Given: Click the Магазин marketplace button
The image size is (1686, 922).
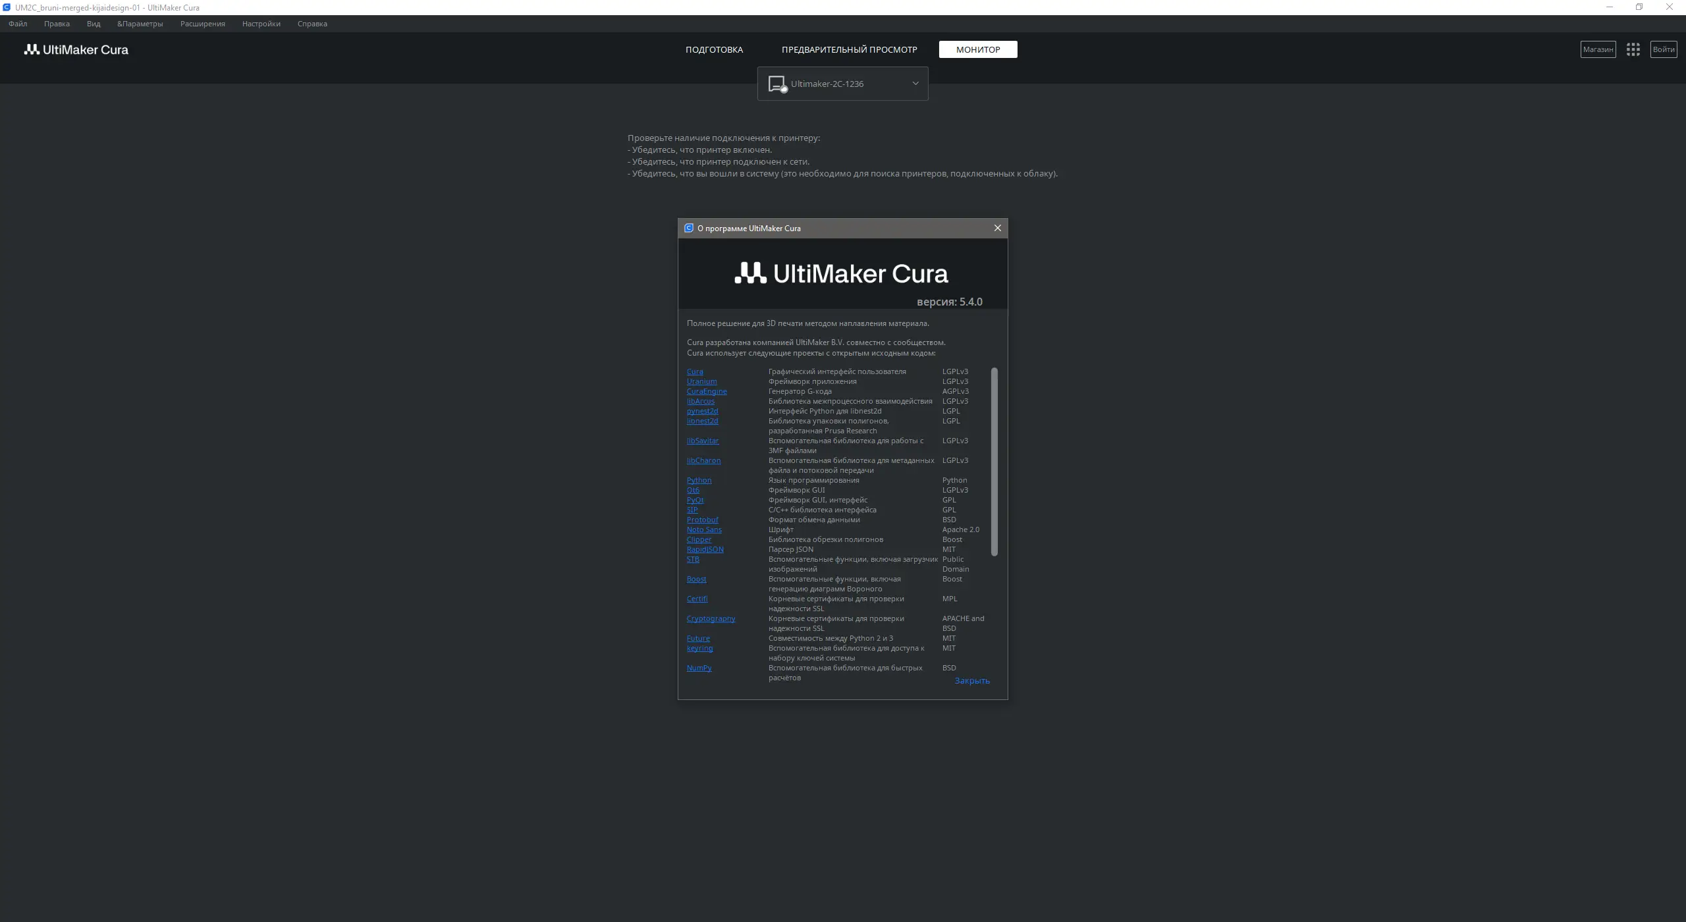Looking at the screenshot, I should point(1598,49).
